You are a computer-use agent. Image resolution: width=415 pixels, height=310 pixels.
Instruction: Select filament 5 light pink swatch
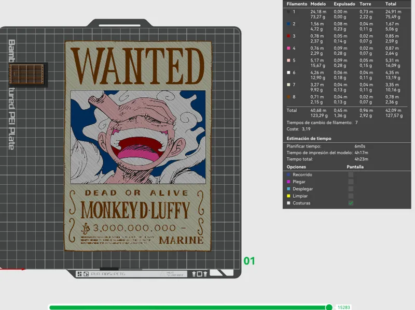[x=288, y=60]
